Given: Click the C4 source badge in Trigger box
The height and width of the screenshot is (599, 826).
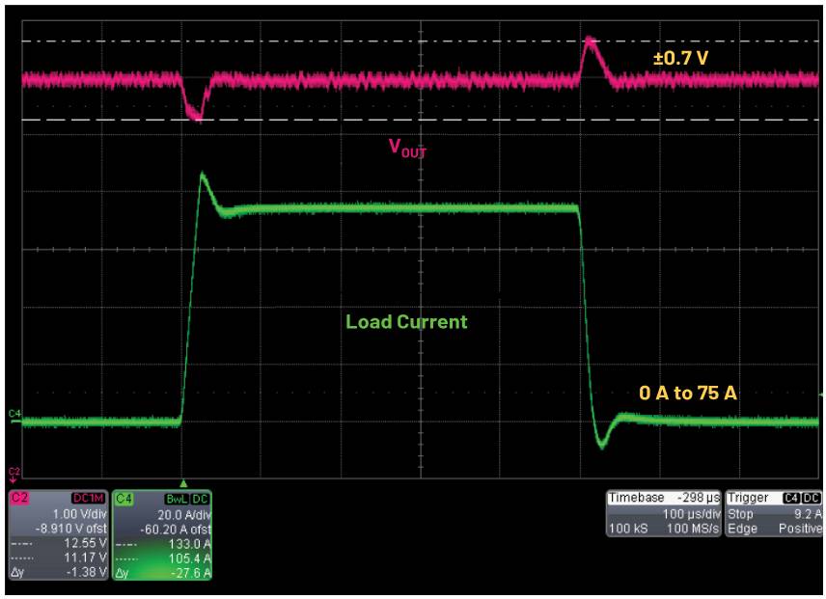Looking at the screenshot, I should tap(791, 498).
